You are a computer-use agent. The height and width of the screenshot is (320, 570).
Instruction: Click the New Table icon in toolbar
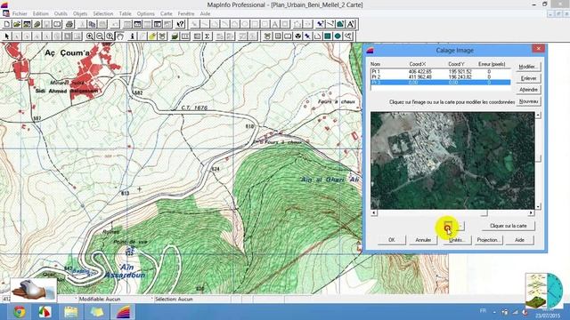click(x=7, y=24)
